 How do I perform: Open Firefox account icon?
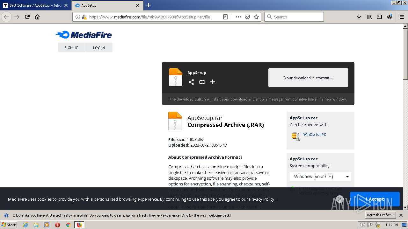390,17
